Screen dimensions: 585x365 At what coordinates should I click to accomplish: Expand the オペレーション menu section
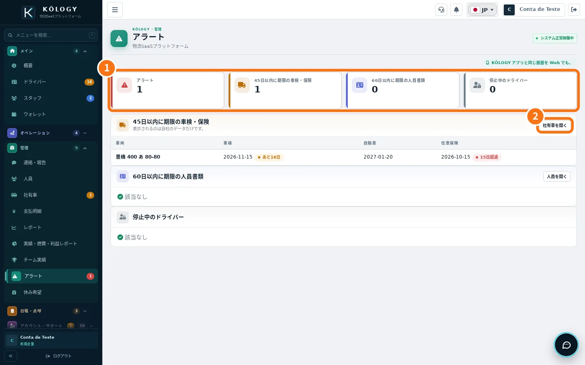point(51,133)
